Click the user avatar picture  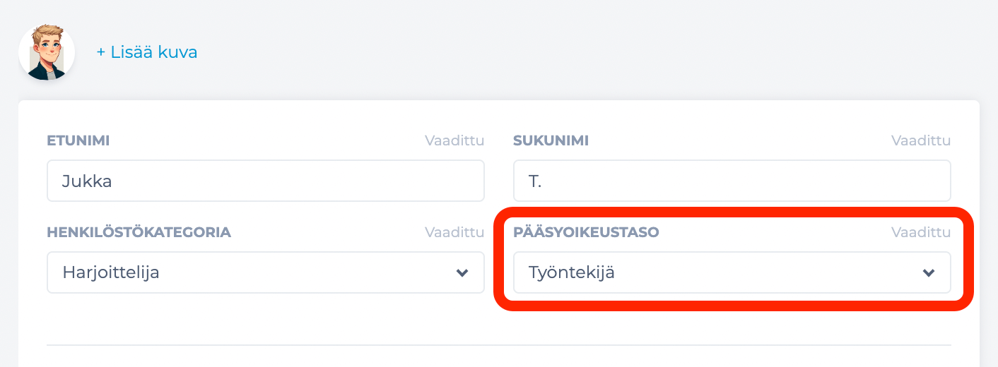coord(47,52)
